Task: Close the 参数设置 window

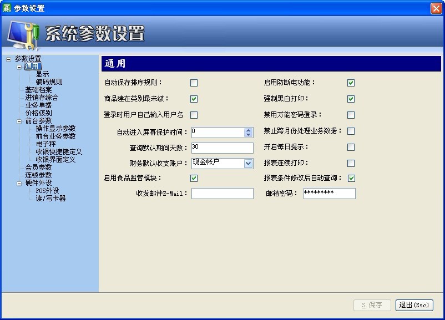Action: pos(436,8)
